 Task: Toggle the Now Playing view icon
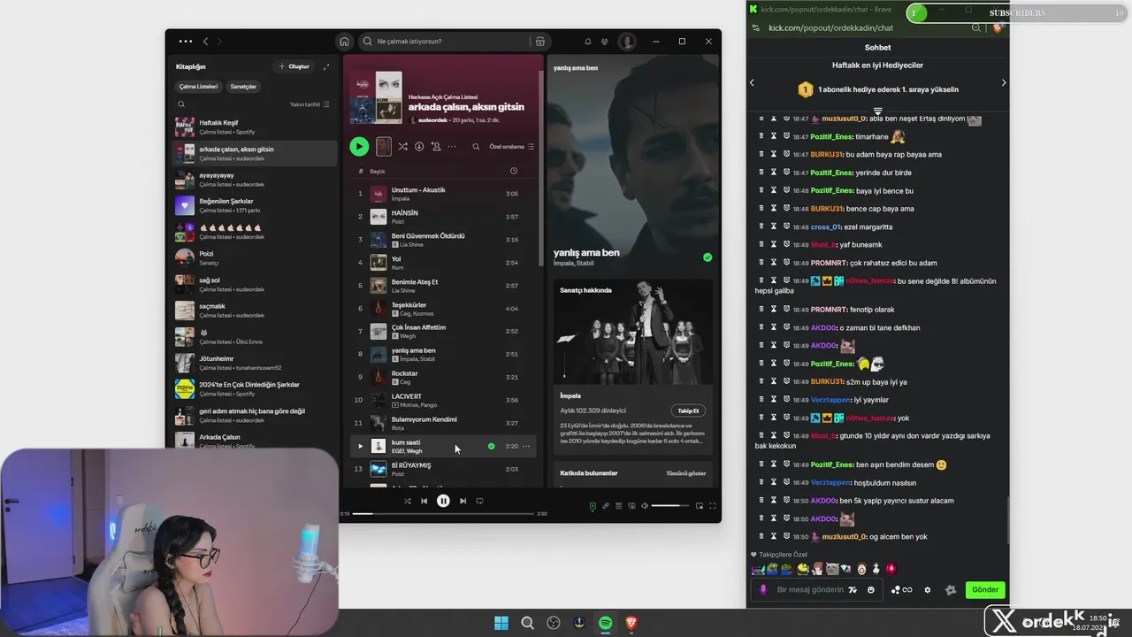[593, 506]
